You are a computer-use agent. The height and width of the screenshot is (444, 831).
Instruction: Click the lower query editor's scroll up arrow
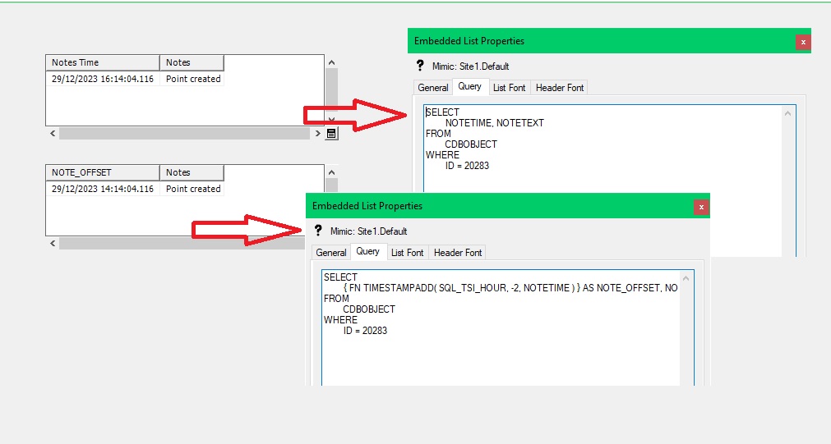coord(686,278)
